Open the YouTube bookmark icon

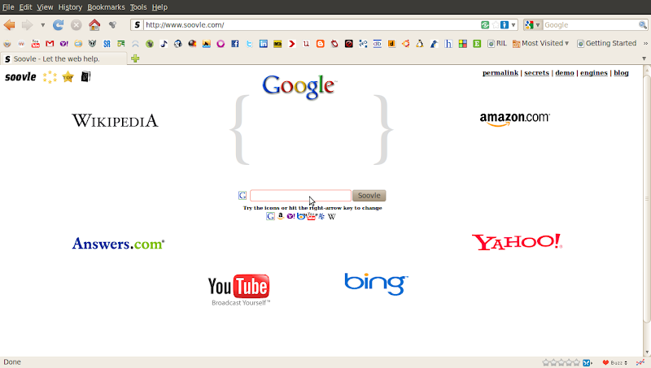click(35, 43)
